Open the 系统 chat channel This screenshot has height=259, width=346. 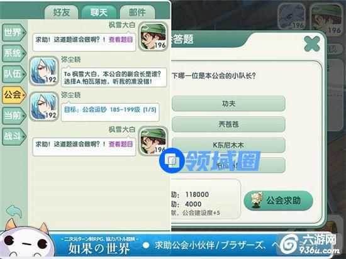tap(14, 53)
